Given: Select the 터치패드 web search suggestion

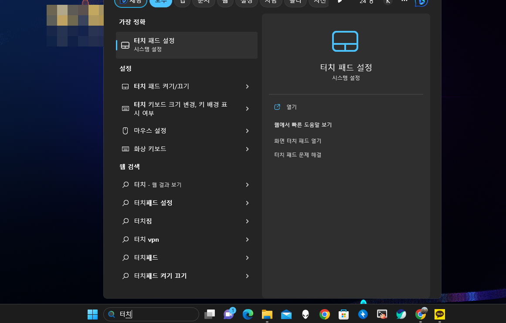Looking at the screenshot, I should 187,258.
